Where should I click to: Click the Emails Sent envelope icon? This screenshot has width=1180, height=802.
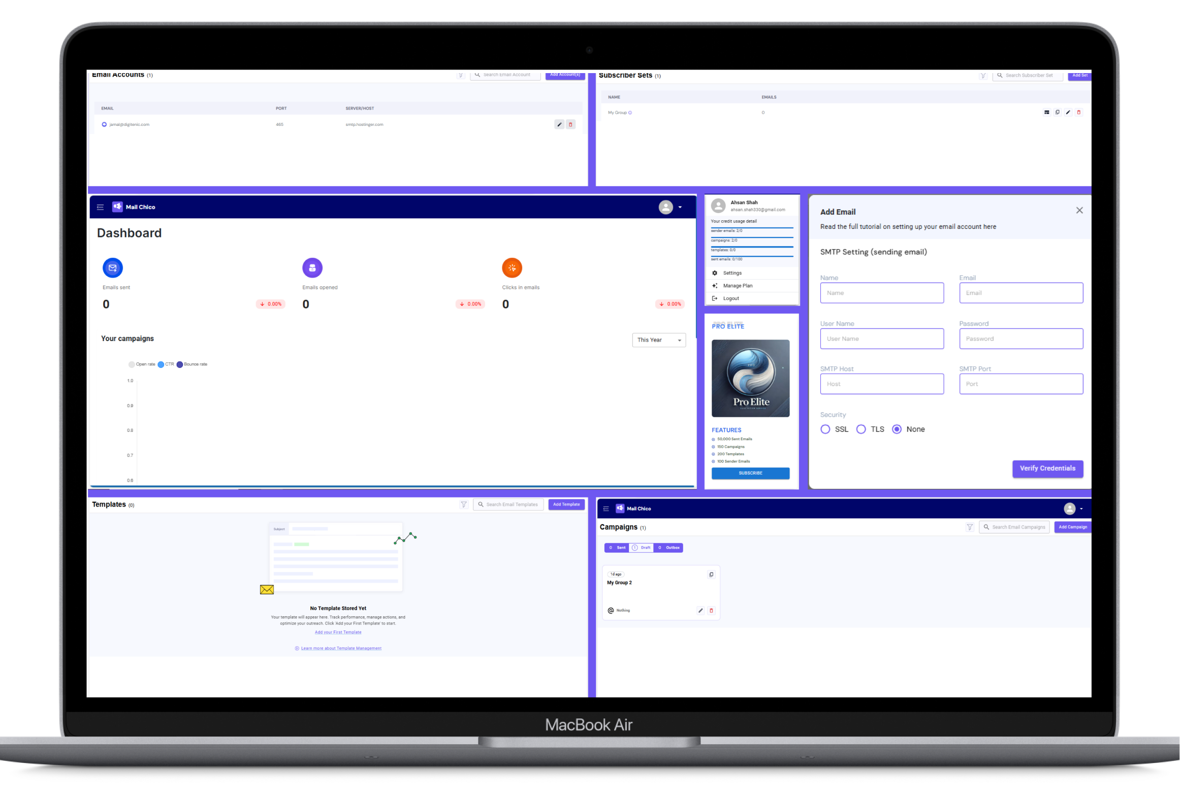click(113, 266)
